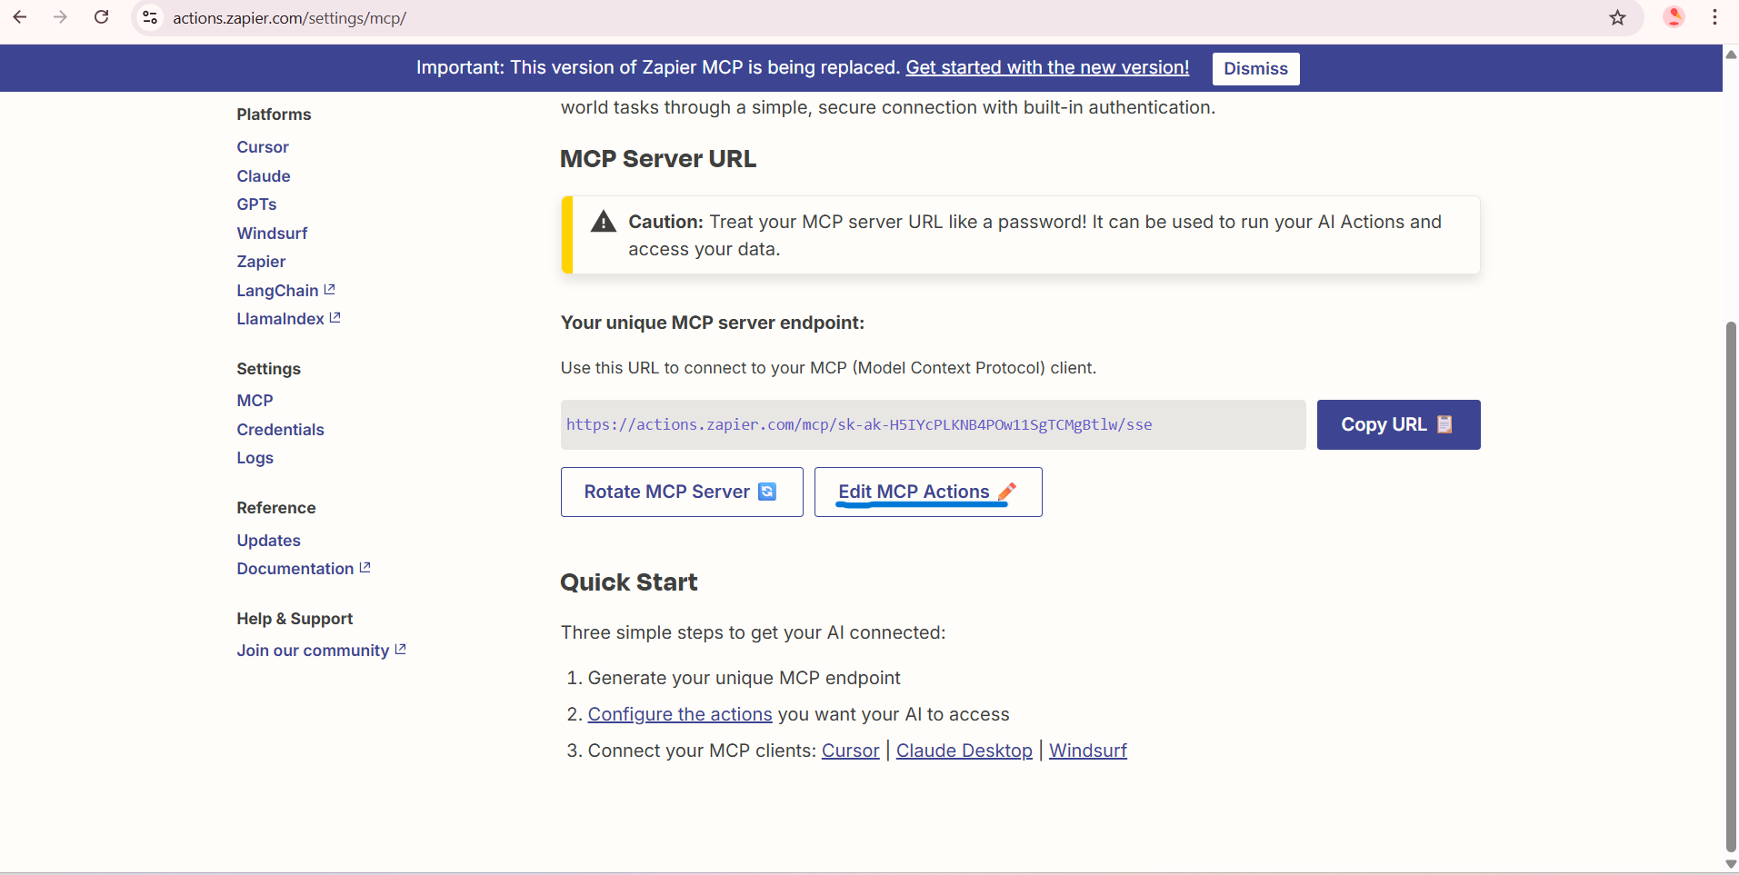The width and height of the screenshot is (1739, 875).
Task: Click the MCP server endpoint URL field
Action: [932, 424]
